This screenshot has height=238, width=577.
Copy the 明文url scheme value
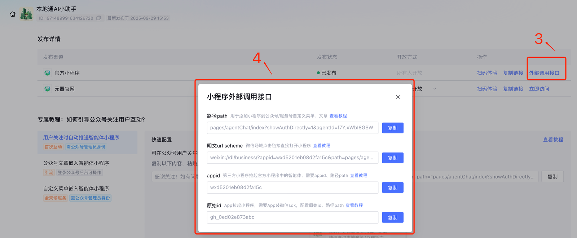(392, 158)
